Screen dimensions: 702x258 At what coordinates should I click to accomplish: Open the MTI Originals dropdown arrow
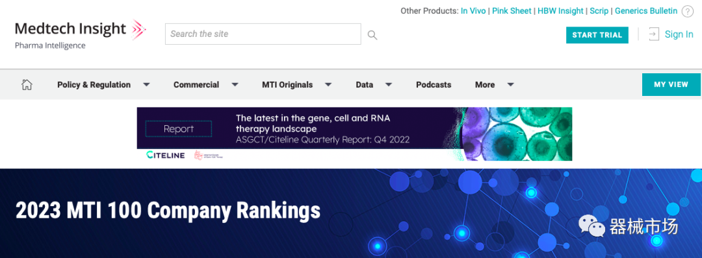pos(328,84)
